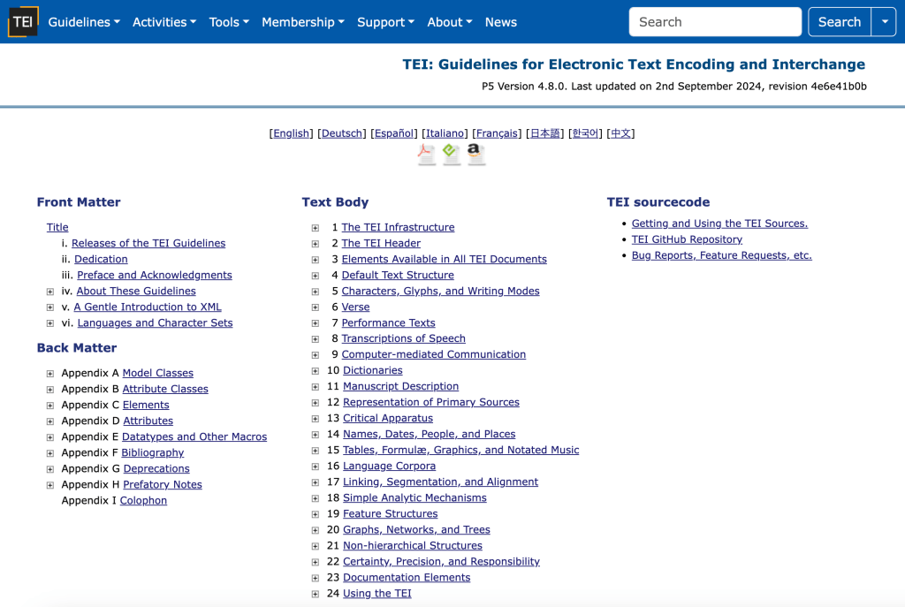
Task: Expand the Dictionaries chapter plus icon
Action: 316,371
